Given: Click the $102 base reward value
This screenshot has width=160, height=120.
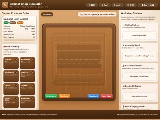Looking at the screenshot, I should point(33,32).
